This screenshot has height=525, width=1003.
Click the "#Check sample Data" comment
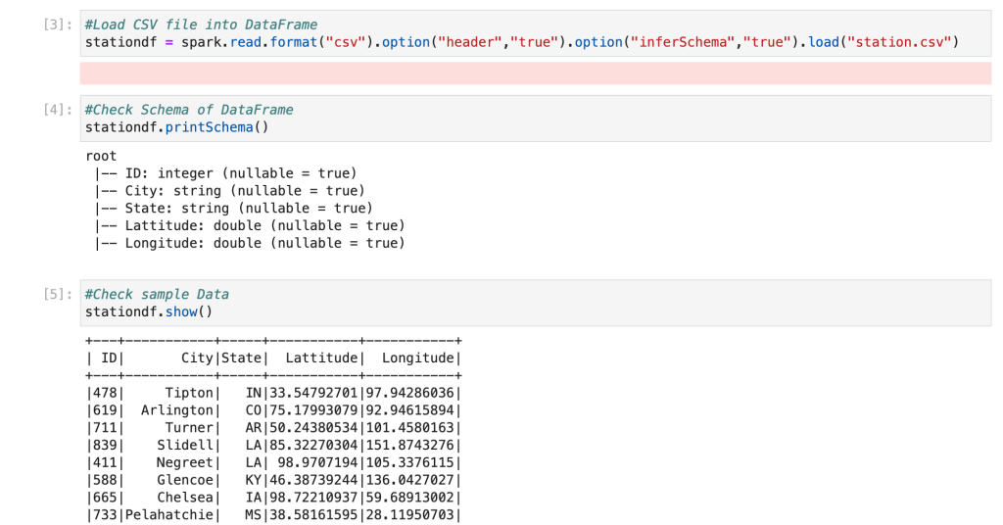tap(157, 294)
